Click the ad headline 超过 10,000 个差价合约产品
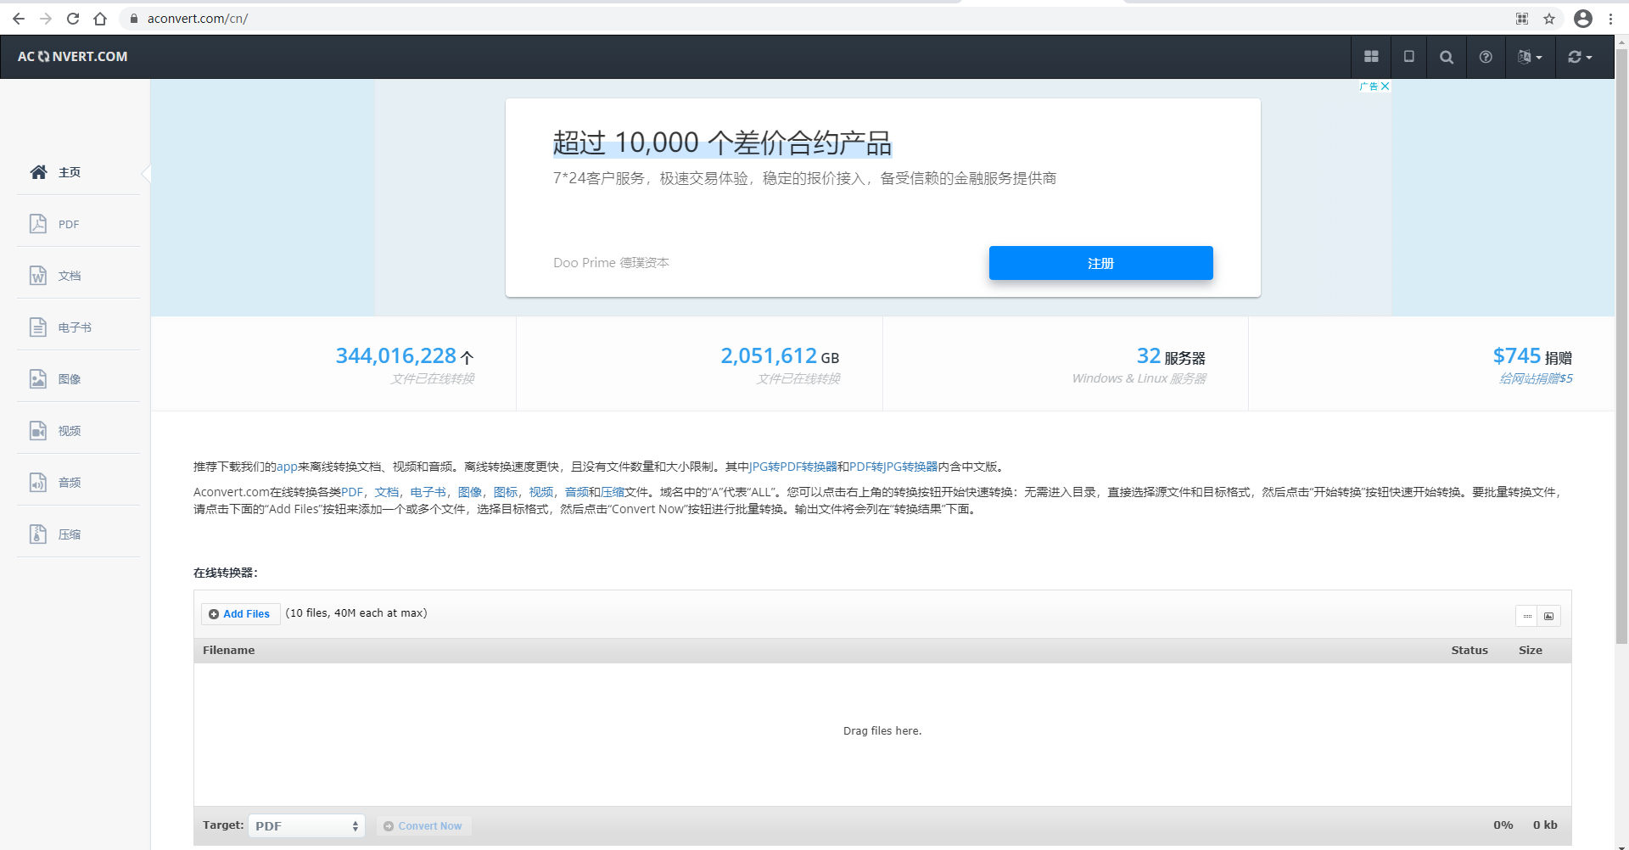1629x850 pixels. [x=722, y=143]
